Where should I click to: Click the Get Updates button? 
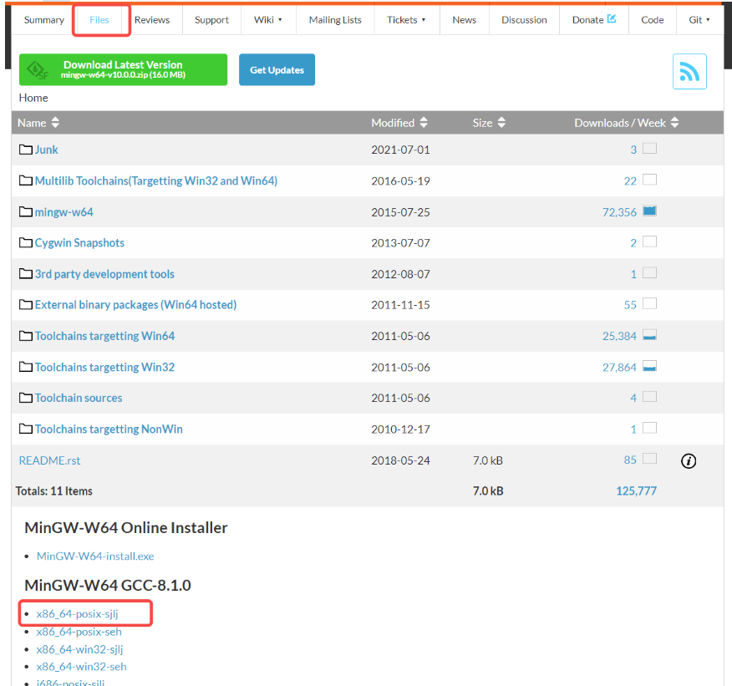[277, 69]
